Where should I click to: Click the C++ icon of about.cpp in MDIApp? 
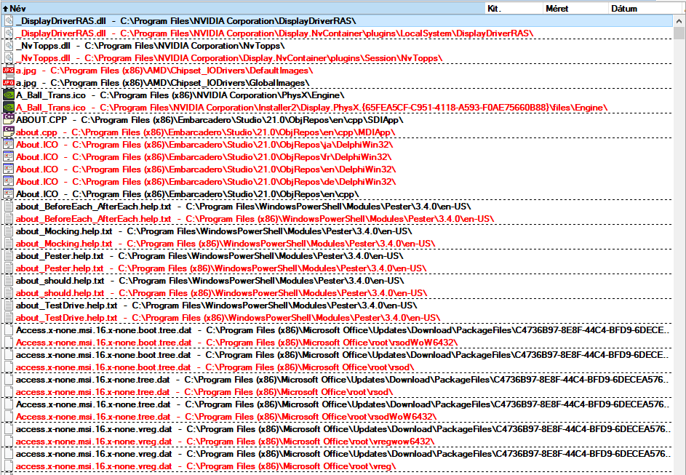click(x=8, y=132)
